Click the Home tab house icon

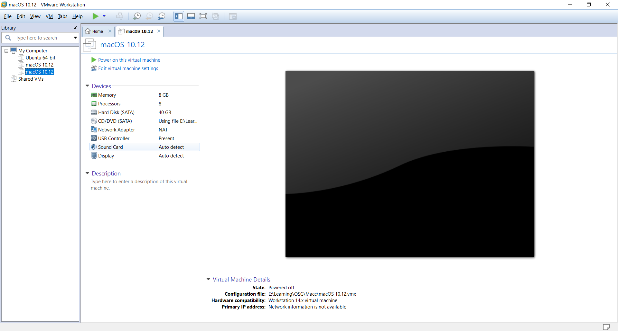pos(88,31)
